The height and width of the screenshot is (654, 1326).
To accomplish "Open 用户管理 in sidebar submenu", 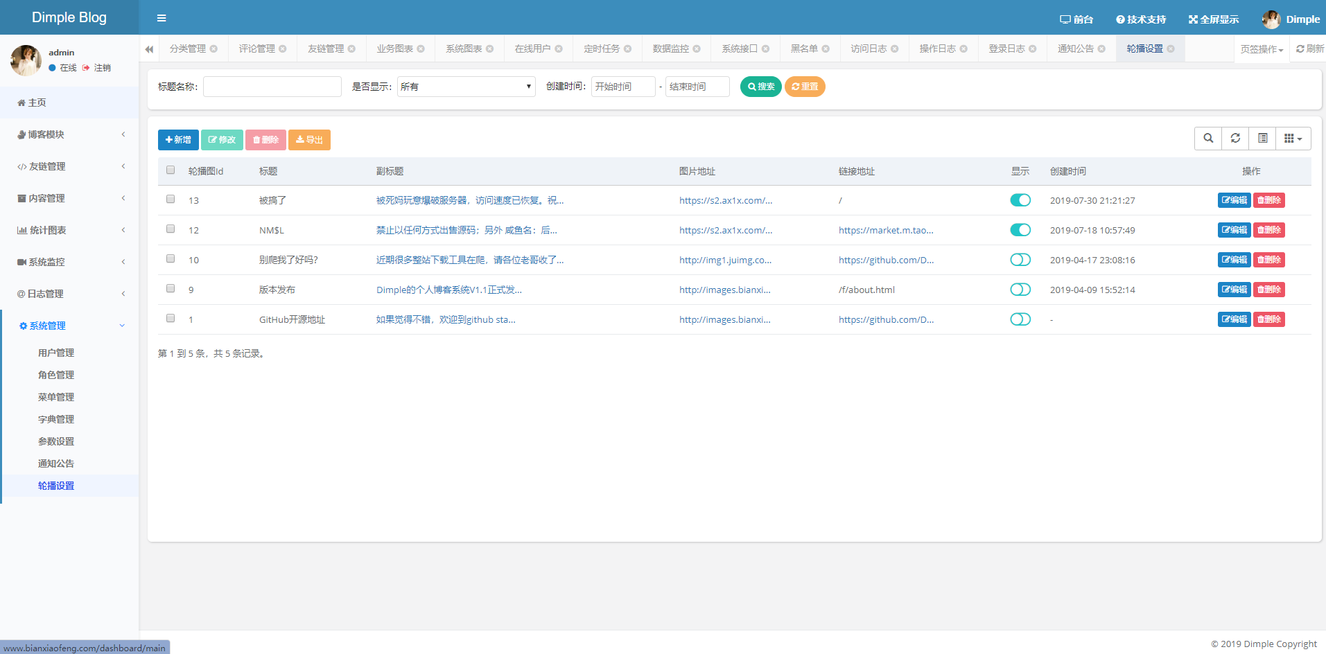I will pos(56,353).
